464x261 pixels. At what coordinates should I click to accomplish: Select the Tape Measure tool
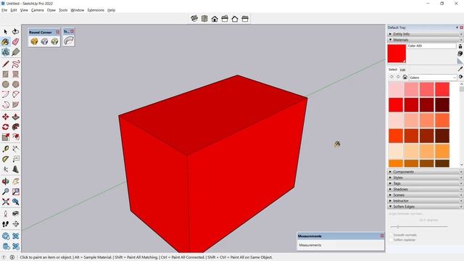(5, 149)
